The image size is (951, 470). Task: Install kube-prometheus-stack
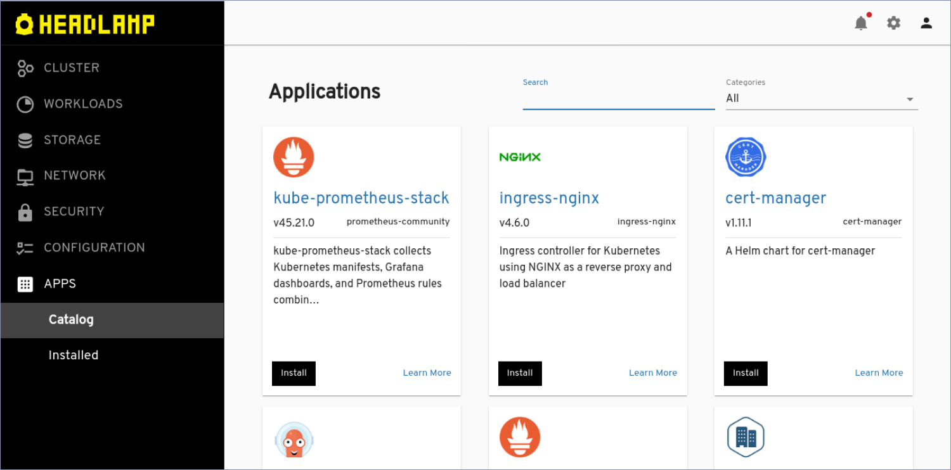[294, 373]
